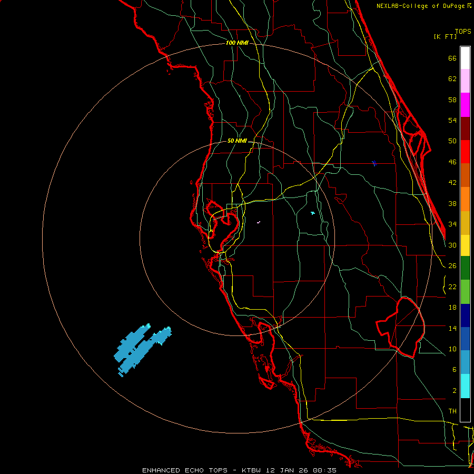
Task: Click the "[K FT]" units label
Action: pos(445,37)
